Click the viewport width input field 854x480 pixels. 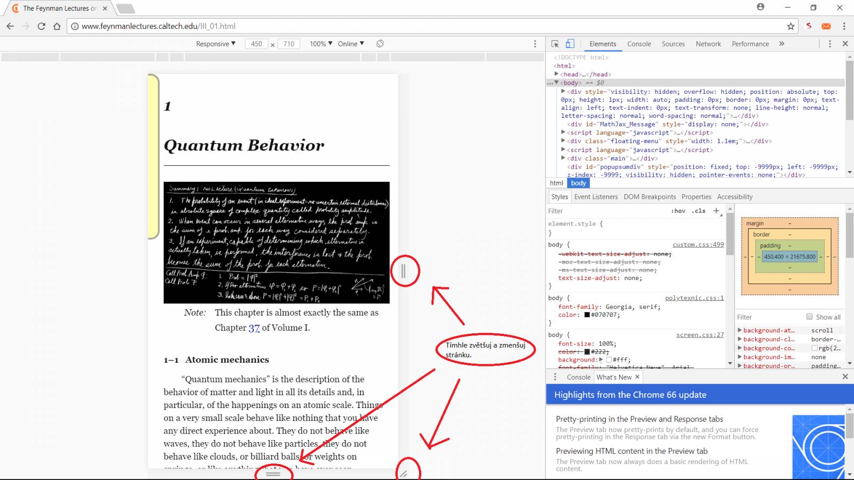pos(257,44)
